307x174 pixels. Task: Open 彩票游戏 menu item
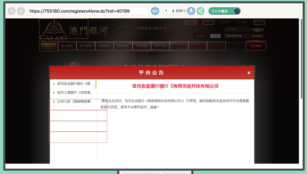(x=104, y=46)
